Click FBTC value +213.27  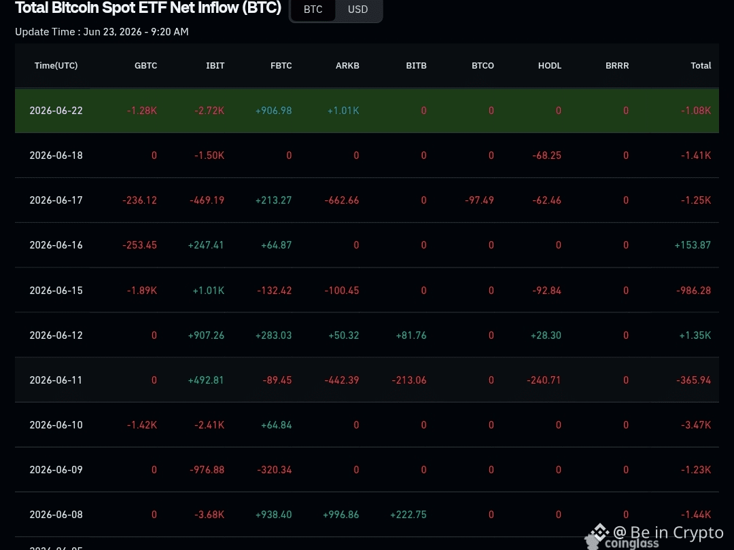(273, 200)
